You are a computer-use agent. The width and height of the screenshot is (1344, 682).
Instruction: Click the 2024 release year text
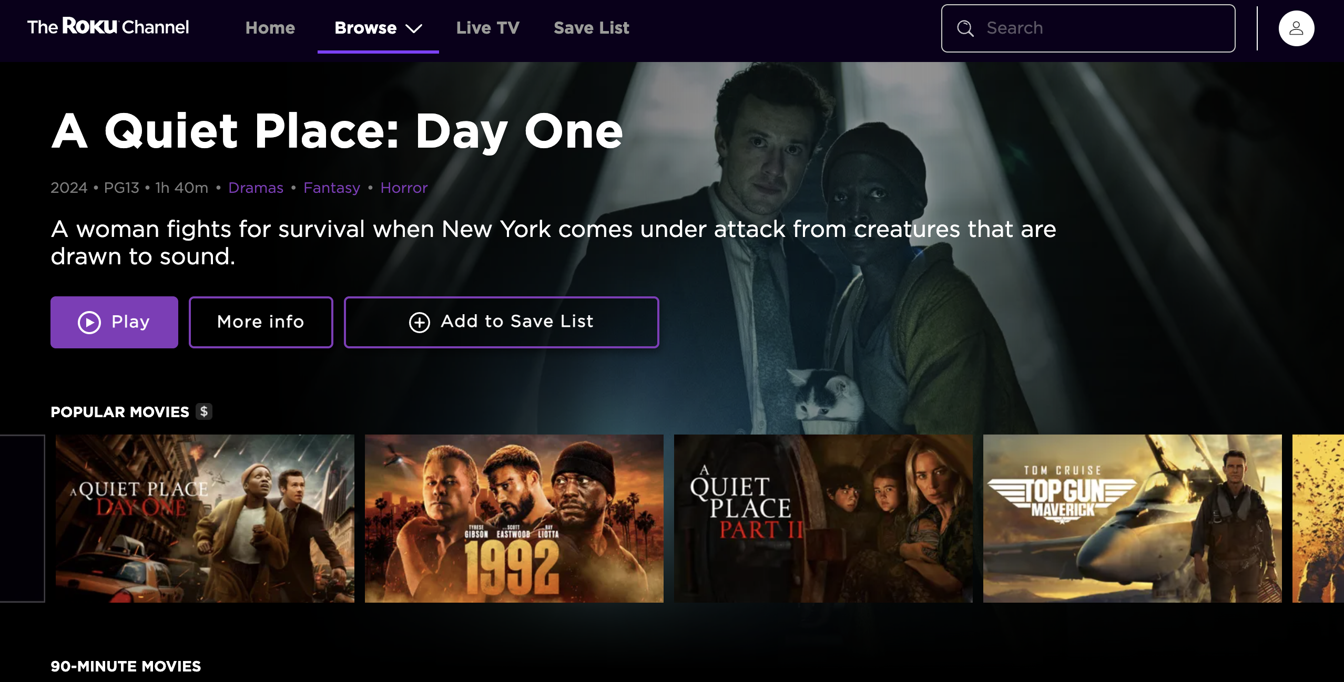tap(69, 188)
